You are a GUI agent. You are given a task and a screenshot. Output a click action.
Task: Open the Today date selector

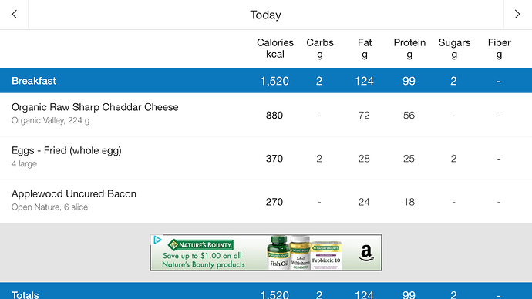pos(266,15)
